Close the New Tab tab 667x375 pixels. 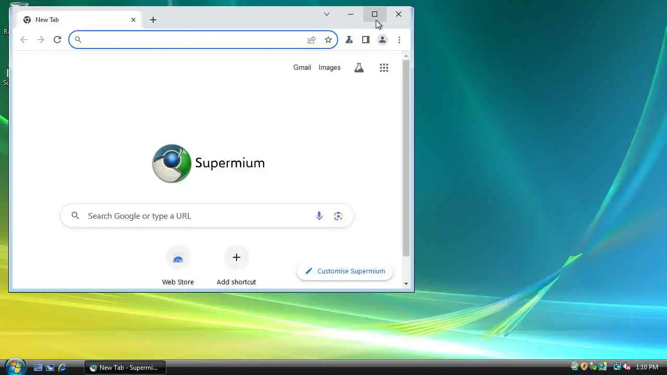click(x=133, y=20)
